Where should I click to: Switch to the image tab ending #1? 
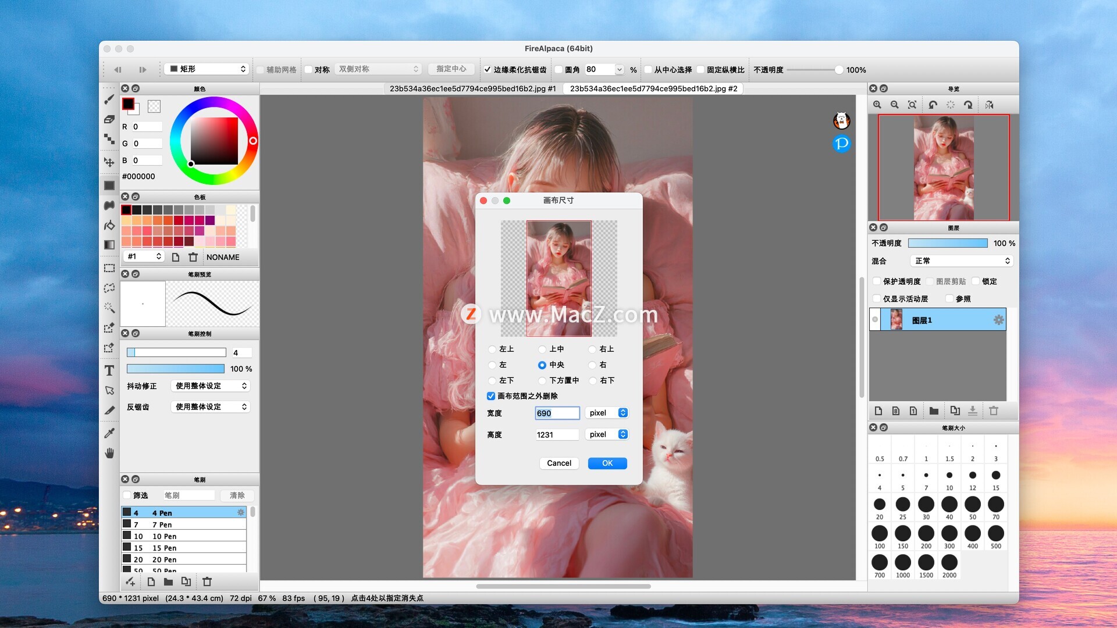(x=472, y=88)
